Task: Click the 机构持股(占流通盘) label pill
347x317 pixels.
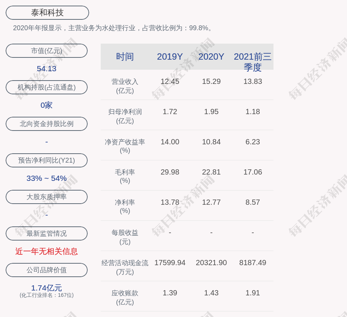Action: tap(47, 87)
